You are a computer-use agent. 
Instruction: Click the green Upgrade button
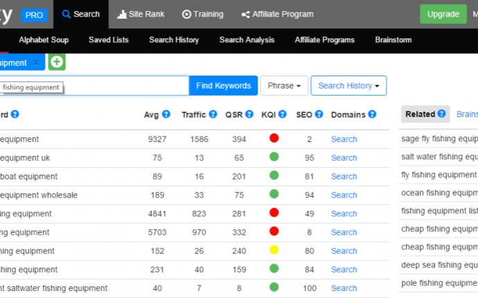pos(443,14)
